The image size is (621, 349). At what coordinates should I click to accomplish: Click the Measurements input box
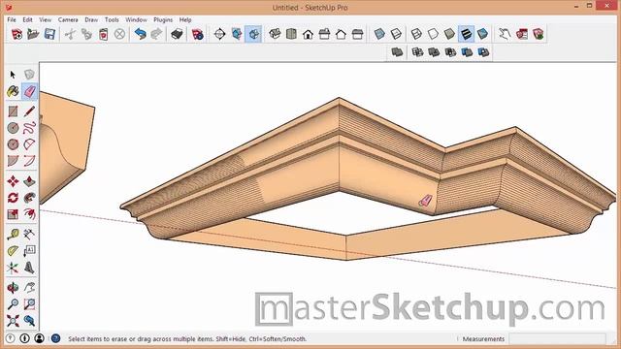pos(557,338)
